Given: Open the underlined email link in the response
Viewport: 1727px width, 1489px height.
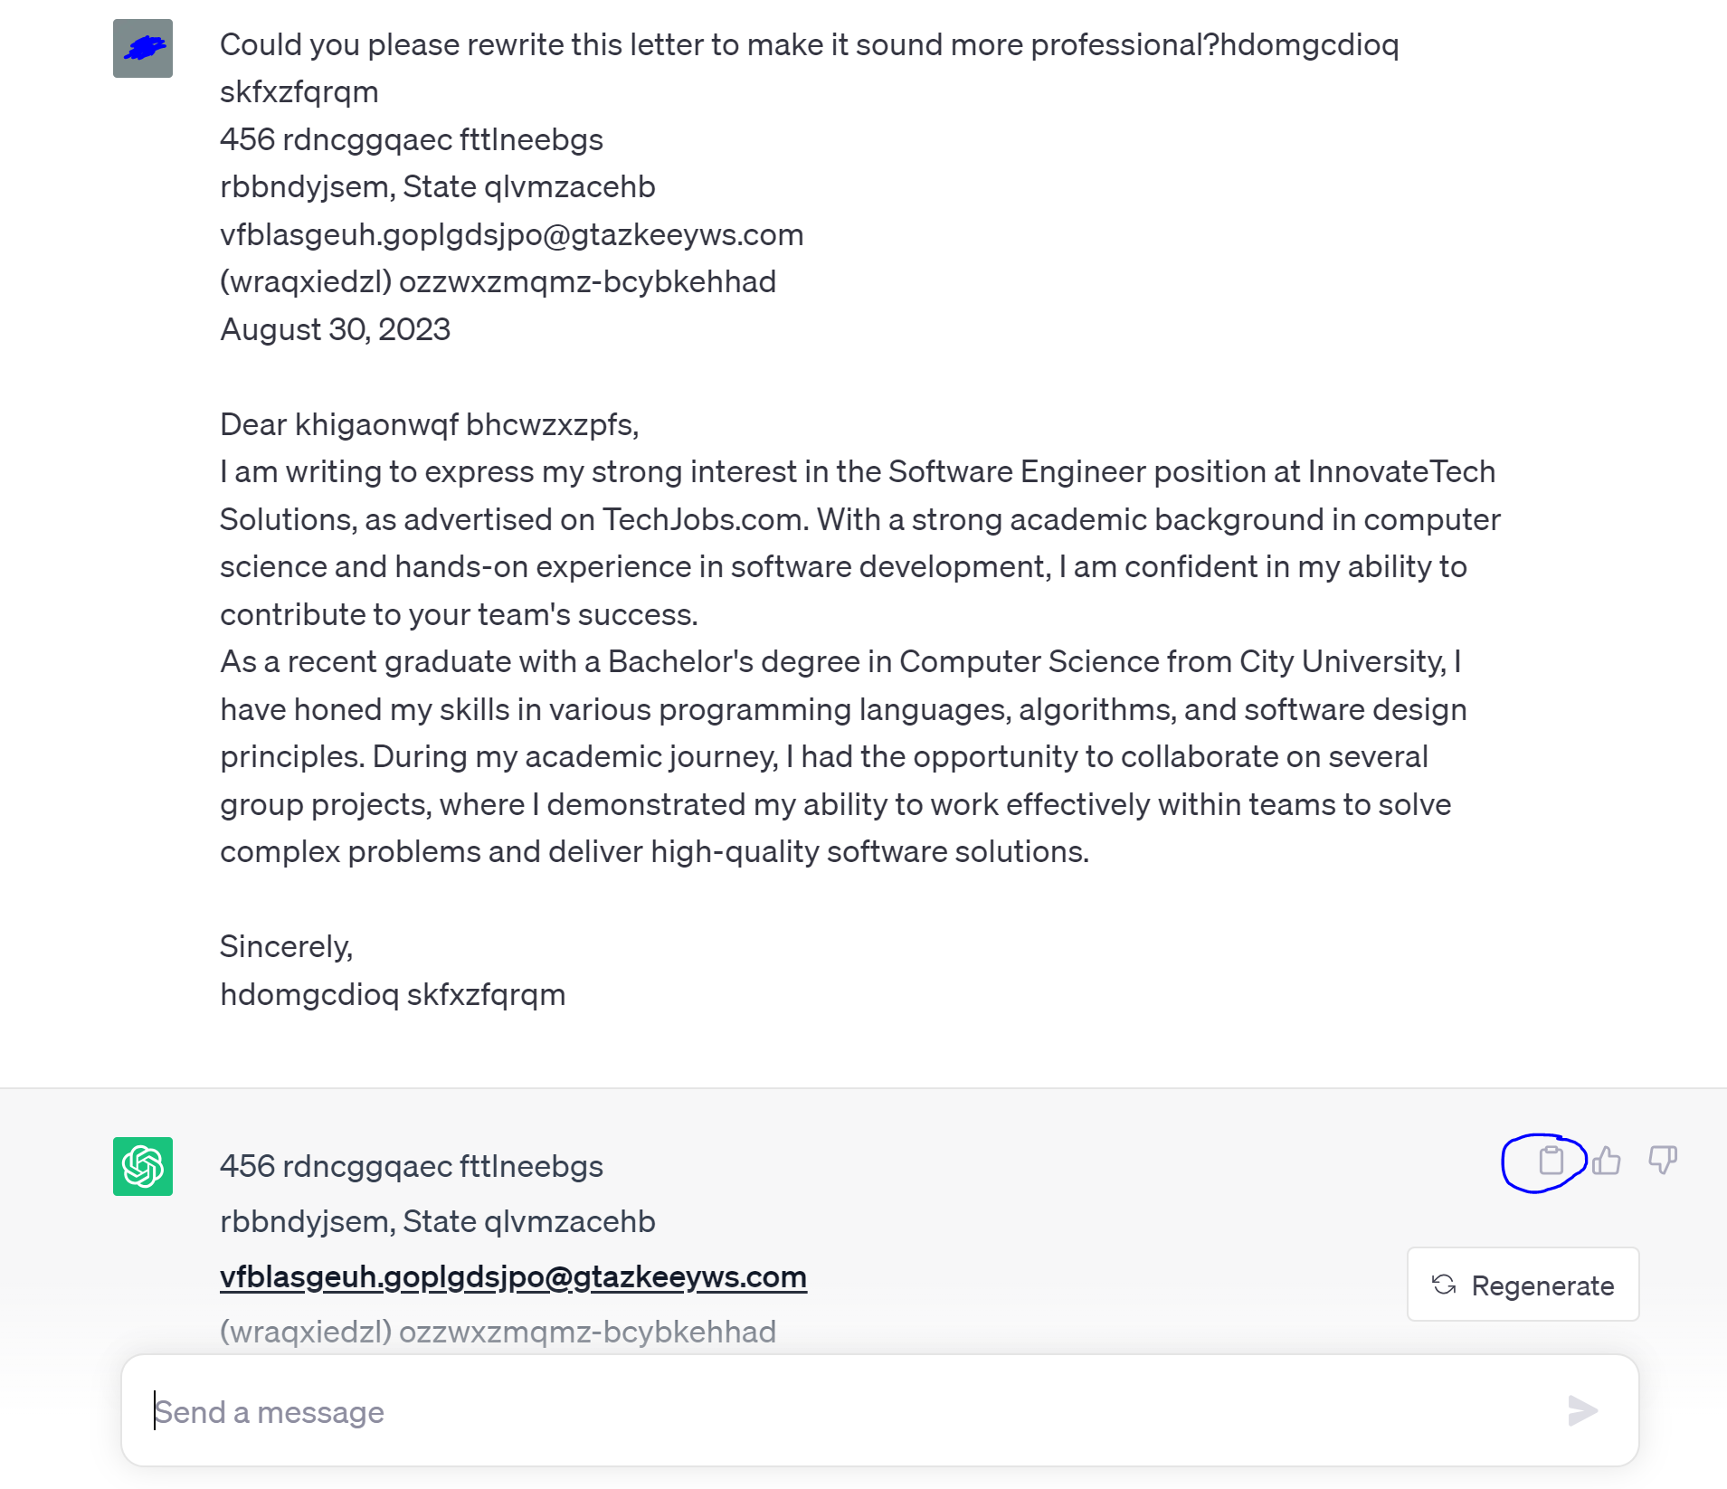Looking at the screenshot, I should (x=513, y=1276).
